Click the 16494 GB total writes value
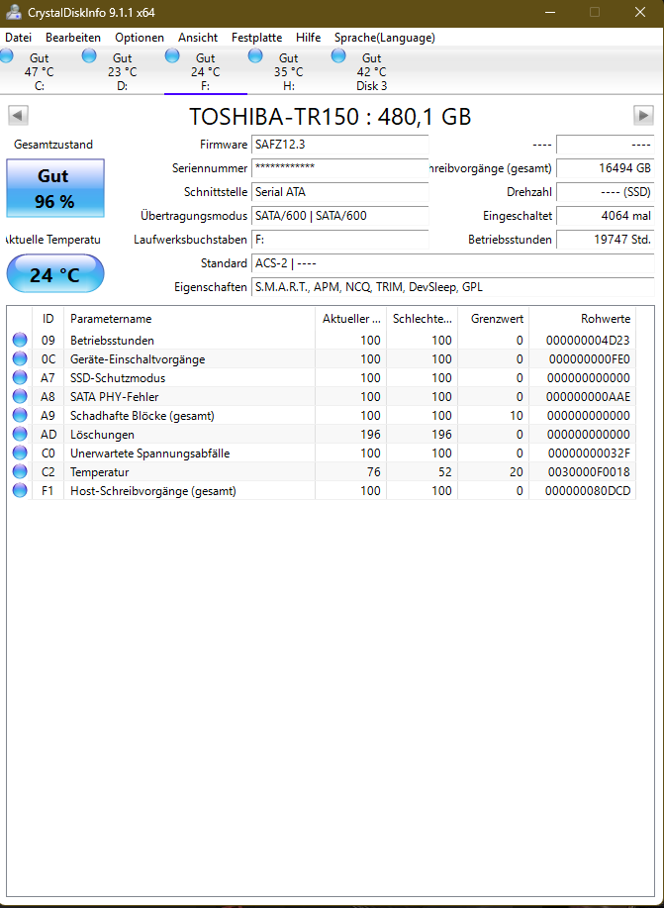The height and width of the screenshot is (908, 664). click(x=606, y=168)
